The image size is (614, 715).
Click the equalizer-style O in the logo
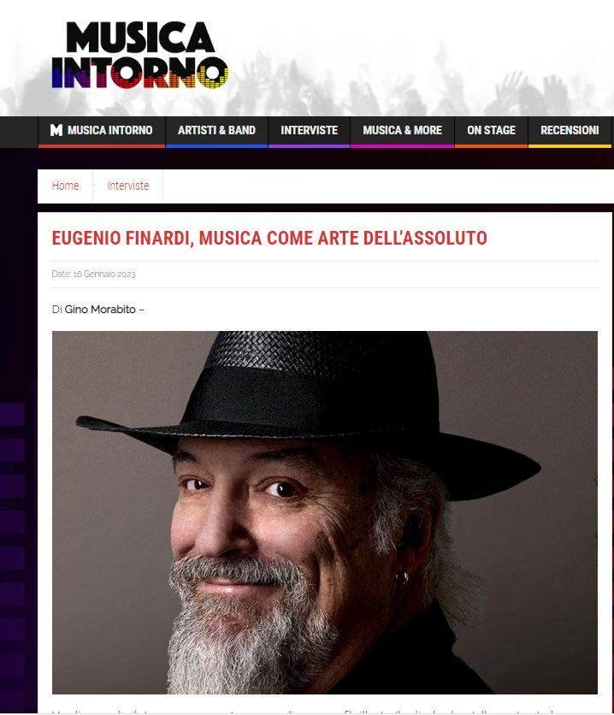pyautogui.click(x=213, y=72)
